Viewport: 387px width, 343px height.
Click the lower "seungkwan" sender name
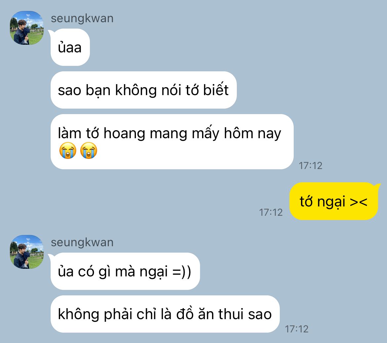pos(82,243)
